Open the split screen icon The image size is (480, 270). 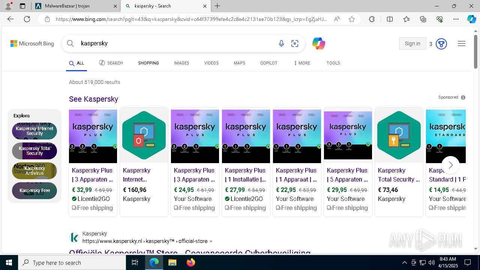coord(390,19)
